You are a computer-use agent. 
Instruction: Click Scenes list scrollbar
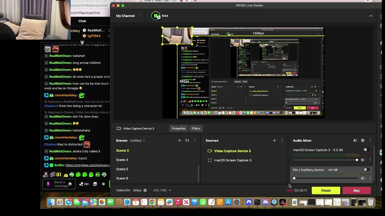198,174
